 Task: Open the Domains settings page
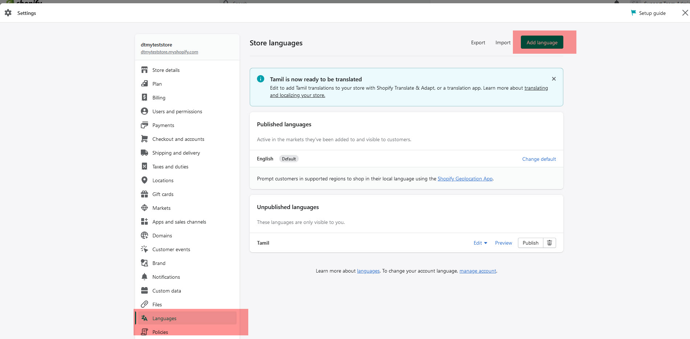coord(162,236)
